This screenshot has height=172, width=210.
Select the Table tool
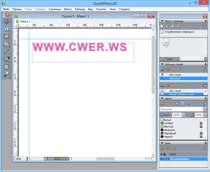pyautogui.click(x=6, y=67)
